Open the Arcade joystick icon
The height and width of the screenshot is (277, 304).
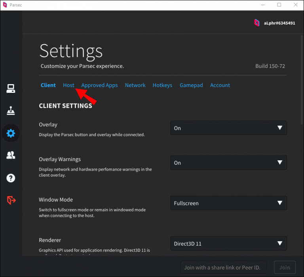tap(11, 111)
